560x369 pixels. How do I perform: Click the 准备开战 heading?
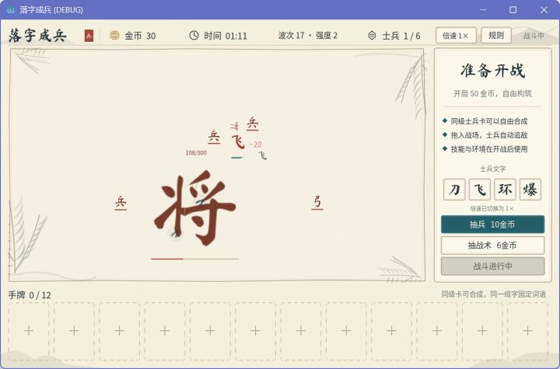[492, 70]
